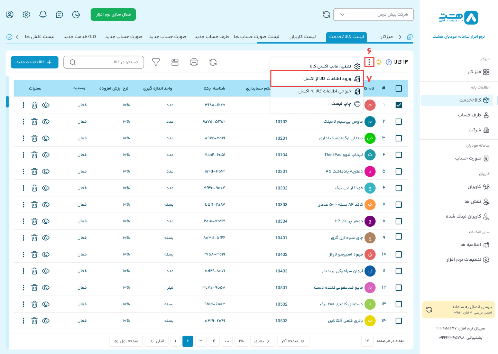Click the refresh icon beside the printer

(213, 62)
